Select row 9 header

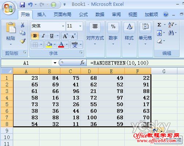point(7,131)
